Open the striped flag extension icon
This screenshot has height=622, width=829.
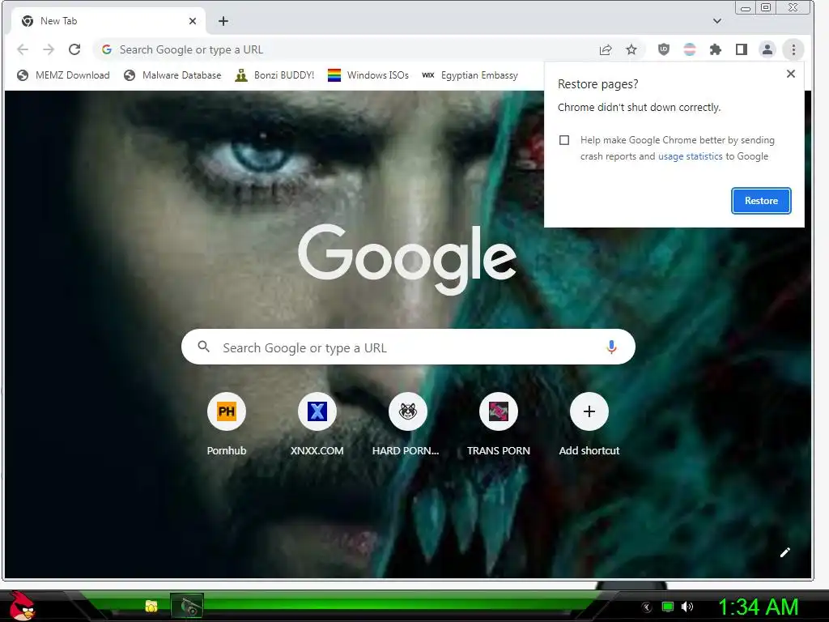690,49
